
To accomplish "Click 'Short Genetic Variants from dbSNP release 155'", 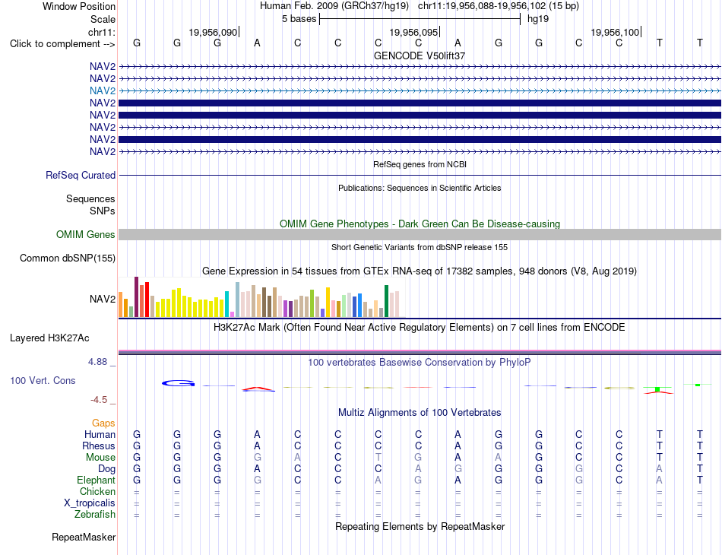I will [420, 247].
